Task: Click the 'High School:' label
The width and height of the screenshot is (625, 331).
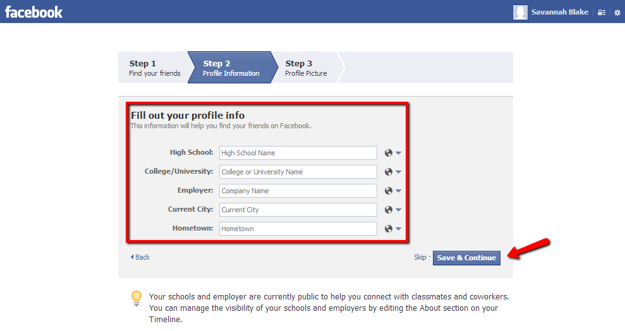Action: tap(191, 153)
